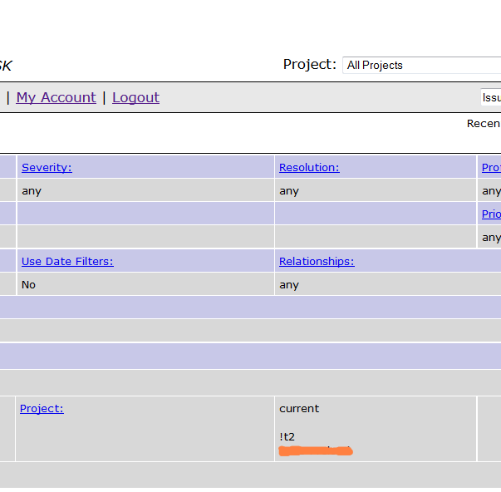
Task: Click the 'current' project filter value
Action: [x=299, y=408]
